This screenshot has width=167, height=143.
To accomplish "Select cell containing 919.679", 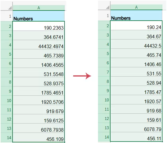I will [x=39, y=109].
